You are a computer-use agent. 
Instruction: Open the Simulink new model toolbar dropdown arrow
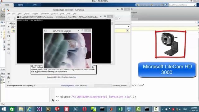click(x=12, y=18)
